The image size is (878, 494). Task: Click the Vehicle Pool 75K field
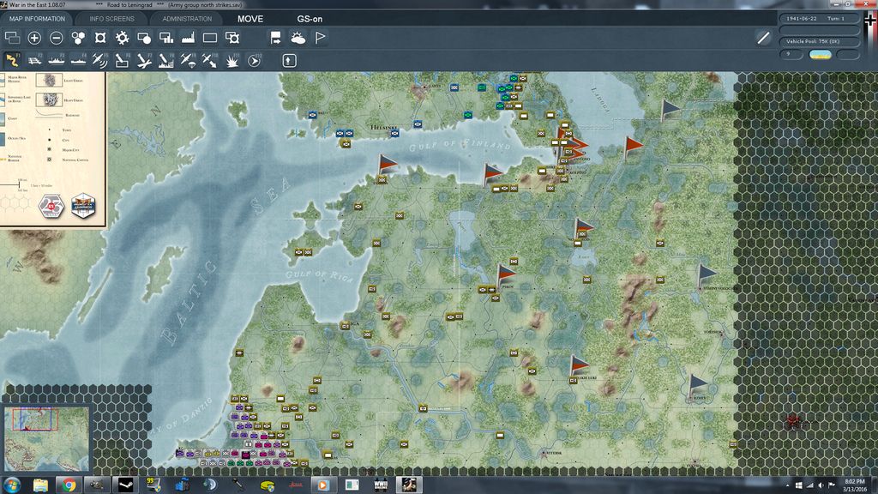pyautogui.click(x=819, y=41)
